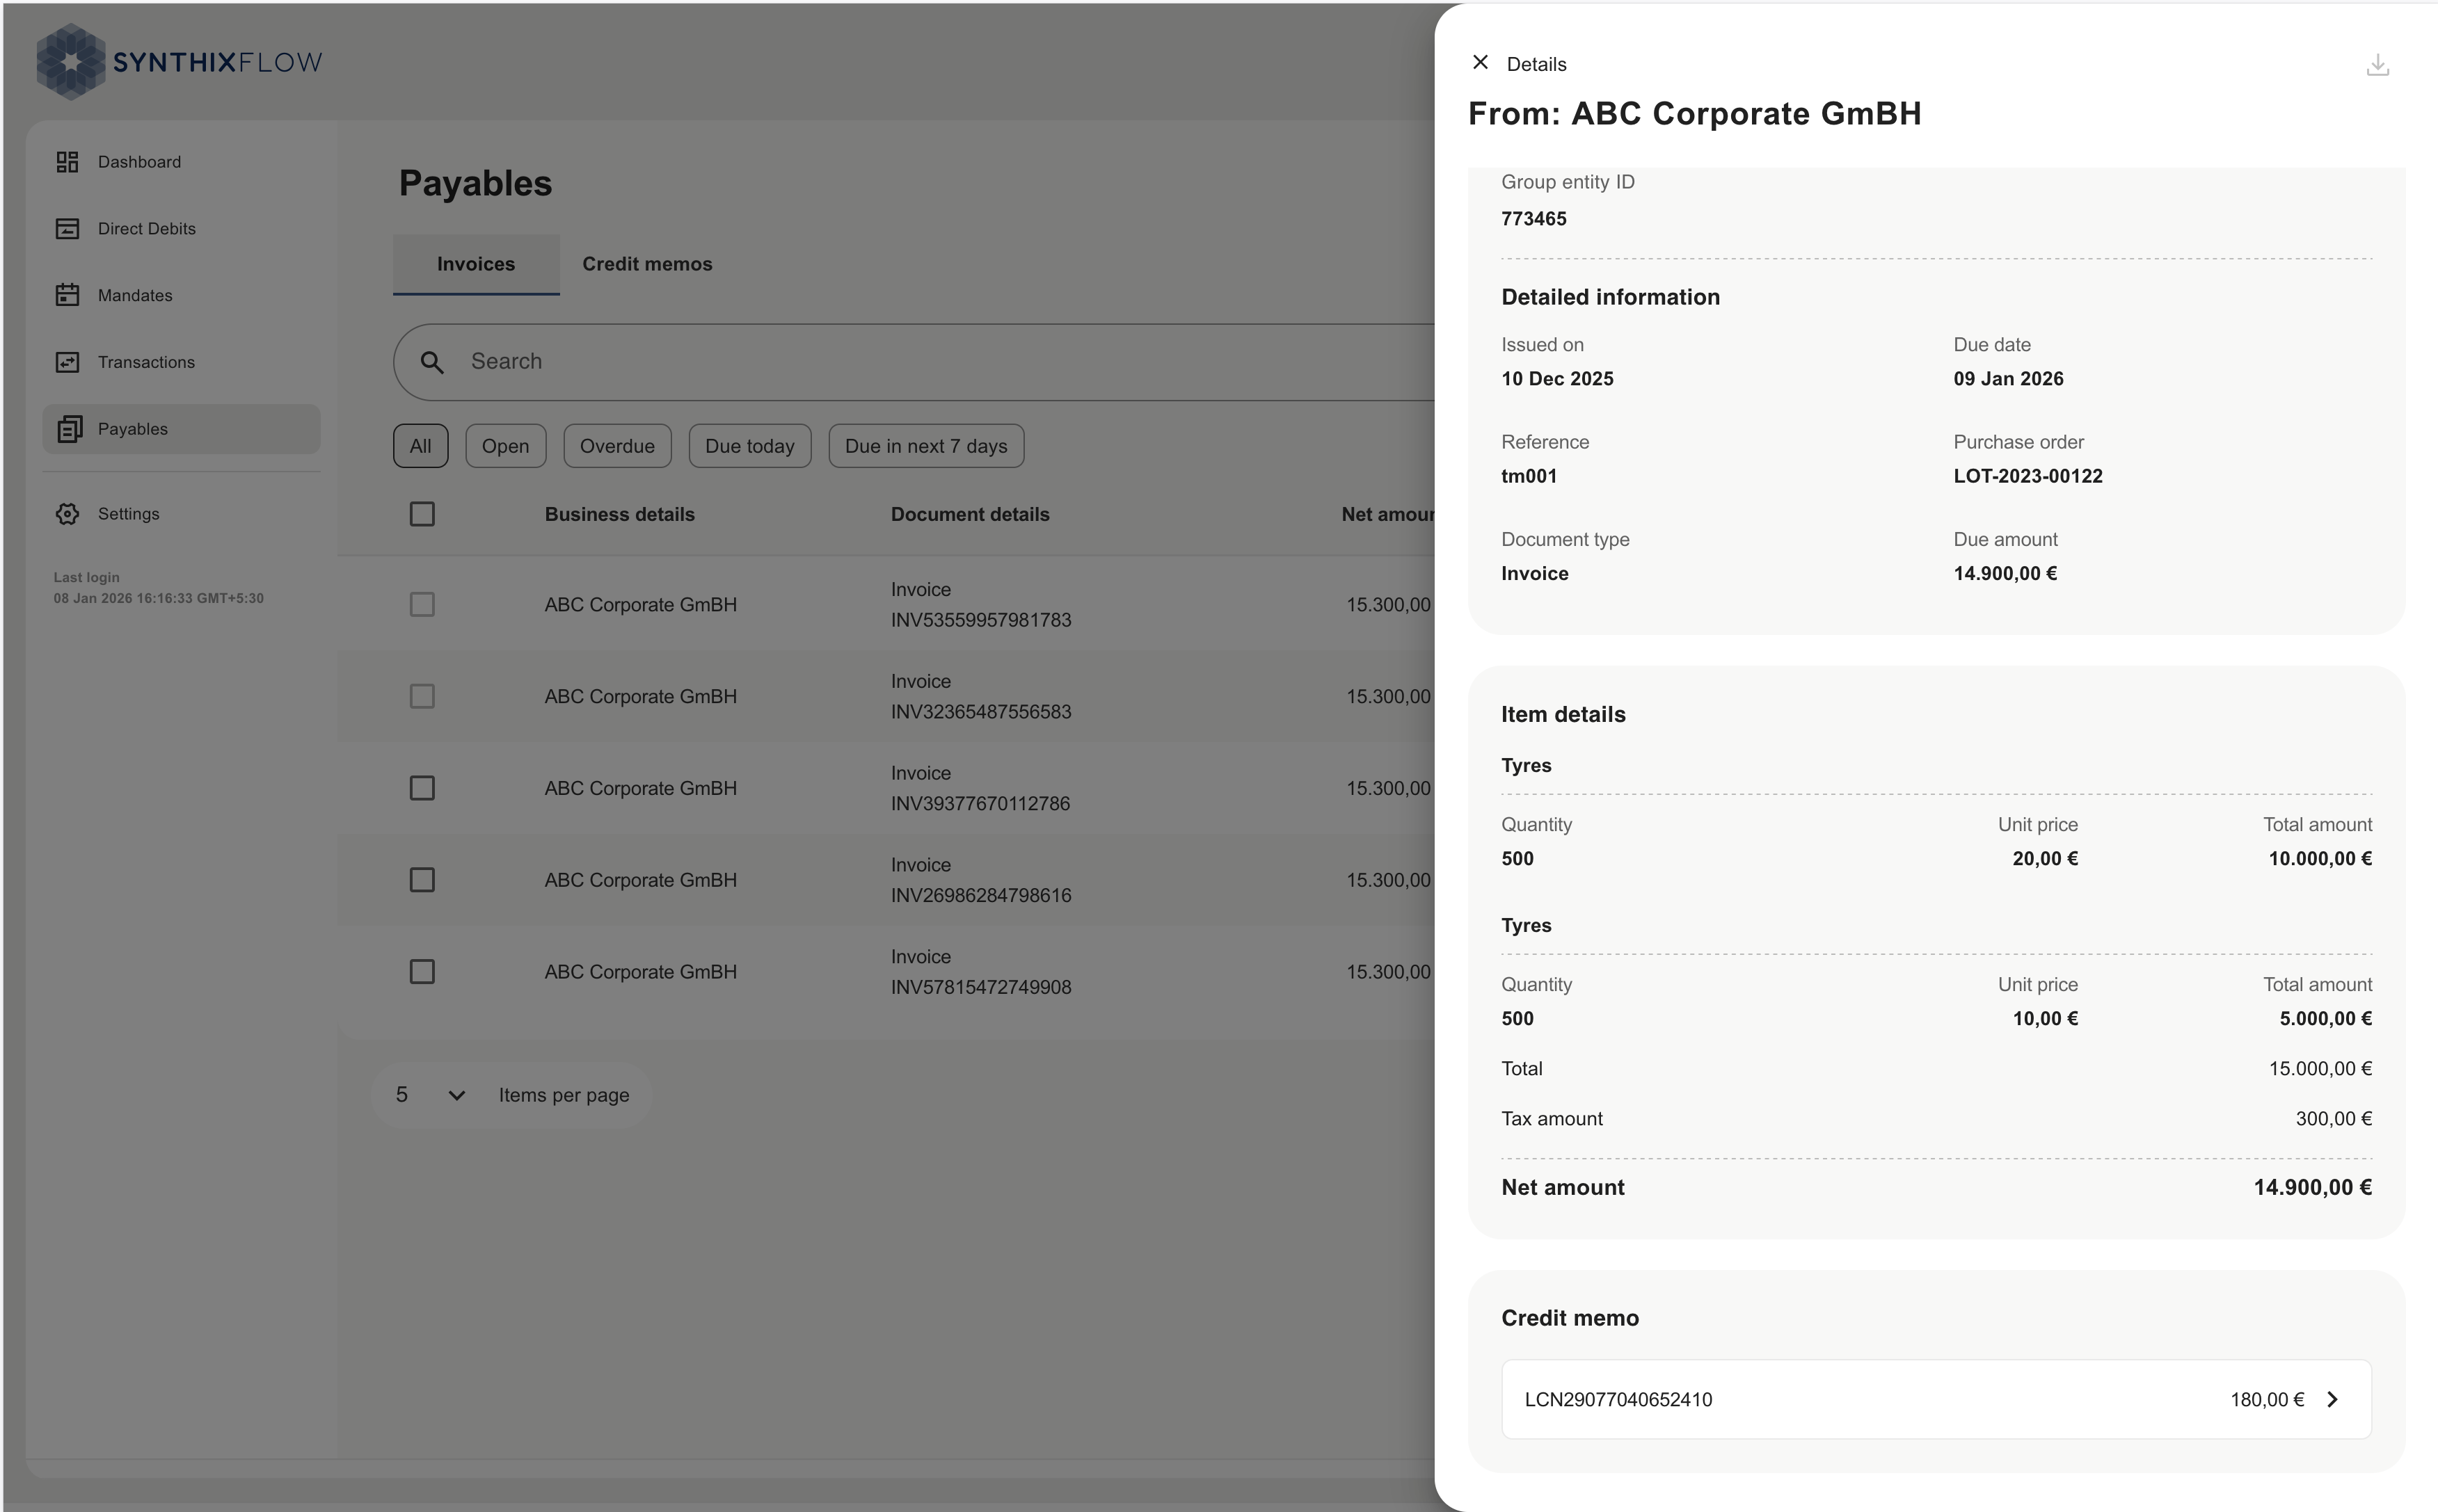Open the Settings menu item
Viewport: 2438px width, 1512px height.
coord(181,514)
